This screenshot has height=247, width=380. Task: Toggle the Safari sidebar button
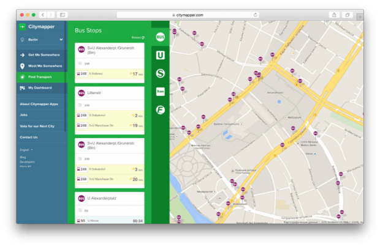(x=62, y=15)
